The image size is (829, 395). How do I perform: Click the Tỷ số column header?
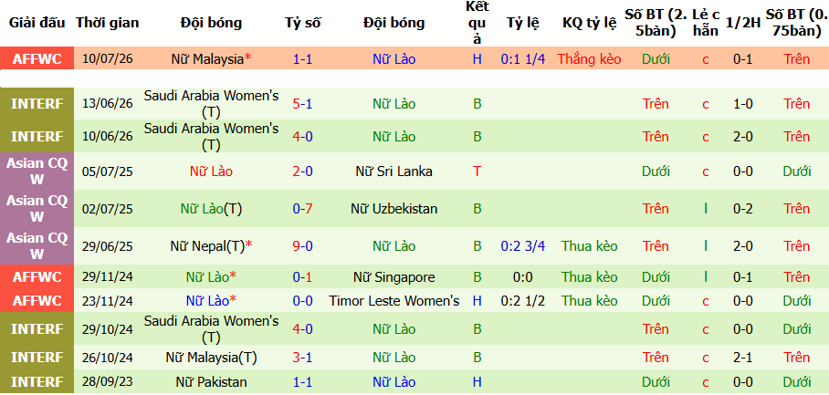pos(302,23)
